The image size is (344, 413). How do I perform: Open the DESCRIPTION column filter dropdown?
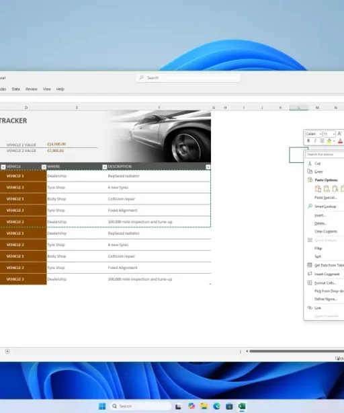pyautogui.click(x=208, y=167)
